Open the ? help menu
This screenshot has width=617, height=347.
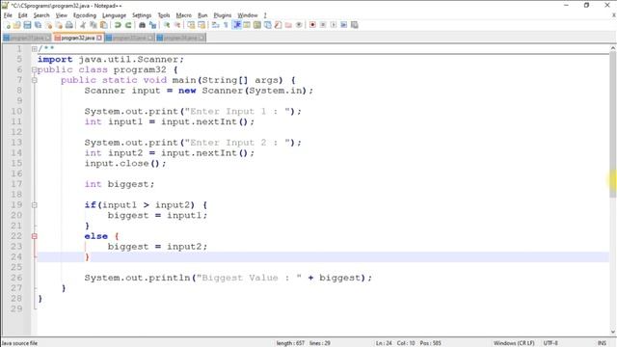click(x=265, y=15)
